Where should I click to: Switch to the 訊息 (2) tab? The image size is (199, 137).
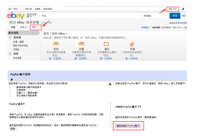pyautogui.click(x=24, y=27)
